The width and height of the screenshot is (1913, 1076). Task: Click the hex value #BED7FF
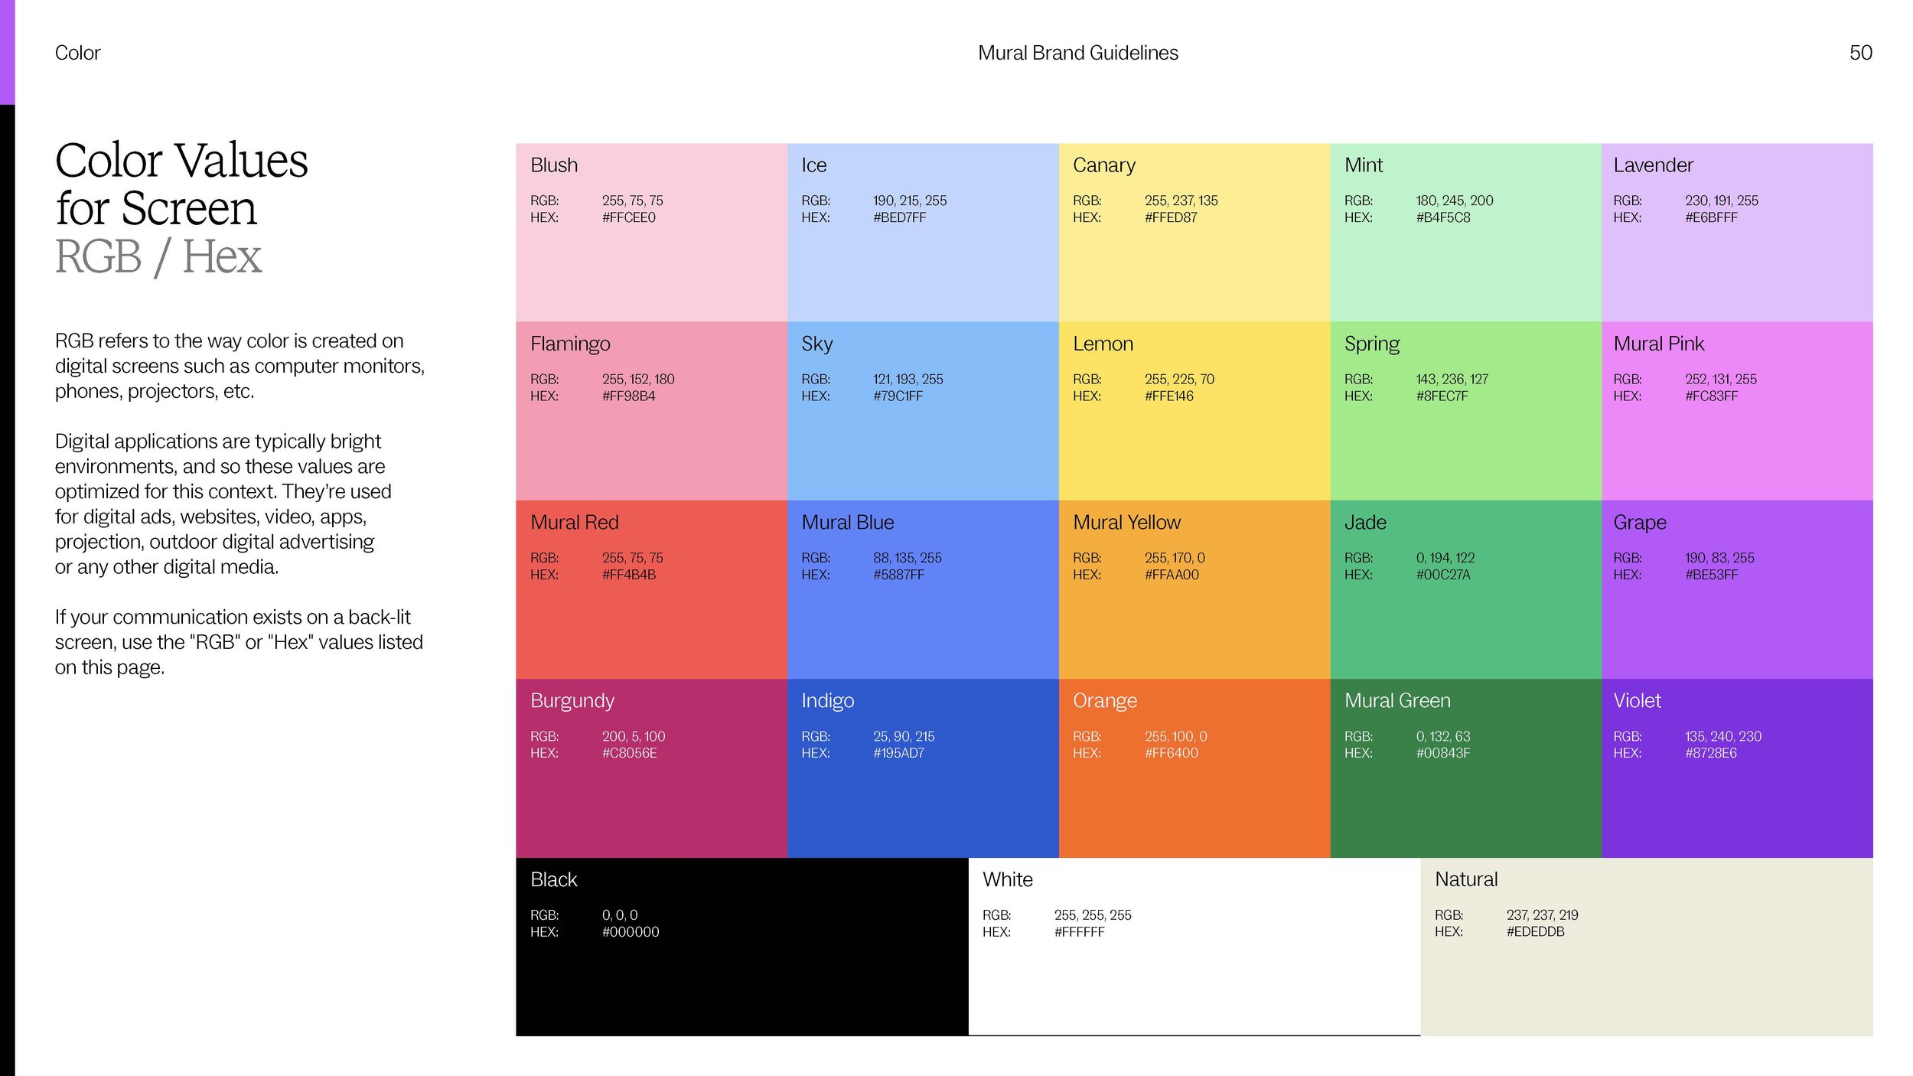[x=900, y=217]
